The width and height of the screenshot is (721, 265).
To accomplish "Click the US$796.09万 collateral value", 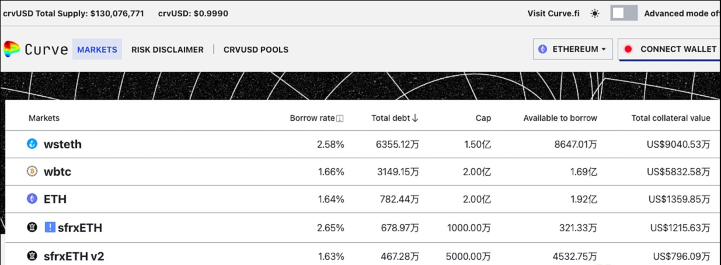I will pos(682,256).
